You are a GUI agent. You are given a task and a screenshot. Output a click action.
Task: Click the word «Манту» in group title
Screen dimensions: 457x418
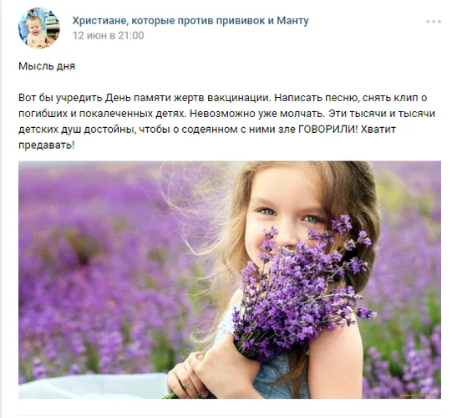pos(292,21)
